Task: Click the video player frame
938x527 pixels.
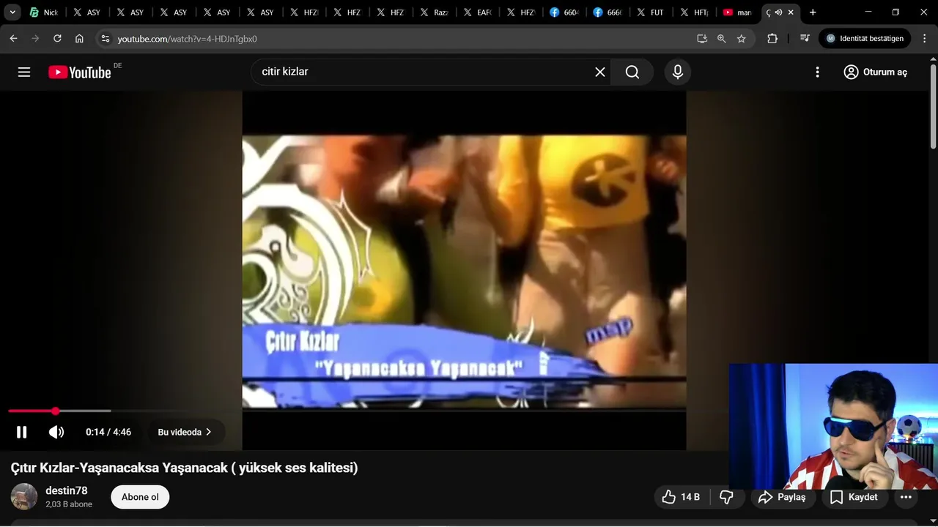Action: tap(464, 270)
